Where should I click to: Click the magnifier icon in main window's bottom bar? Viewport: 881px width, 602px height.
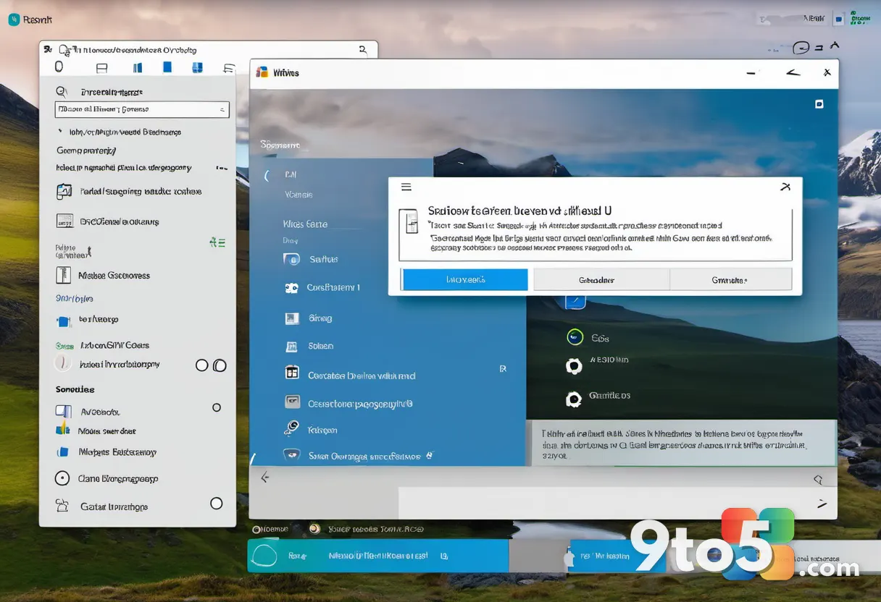819,479
